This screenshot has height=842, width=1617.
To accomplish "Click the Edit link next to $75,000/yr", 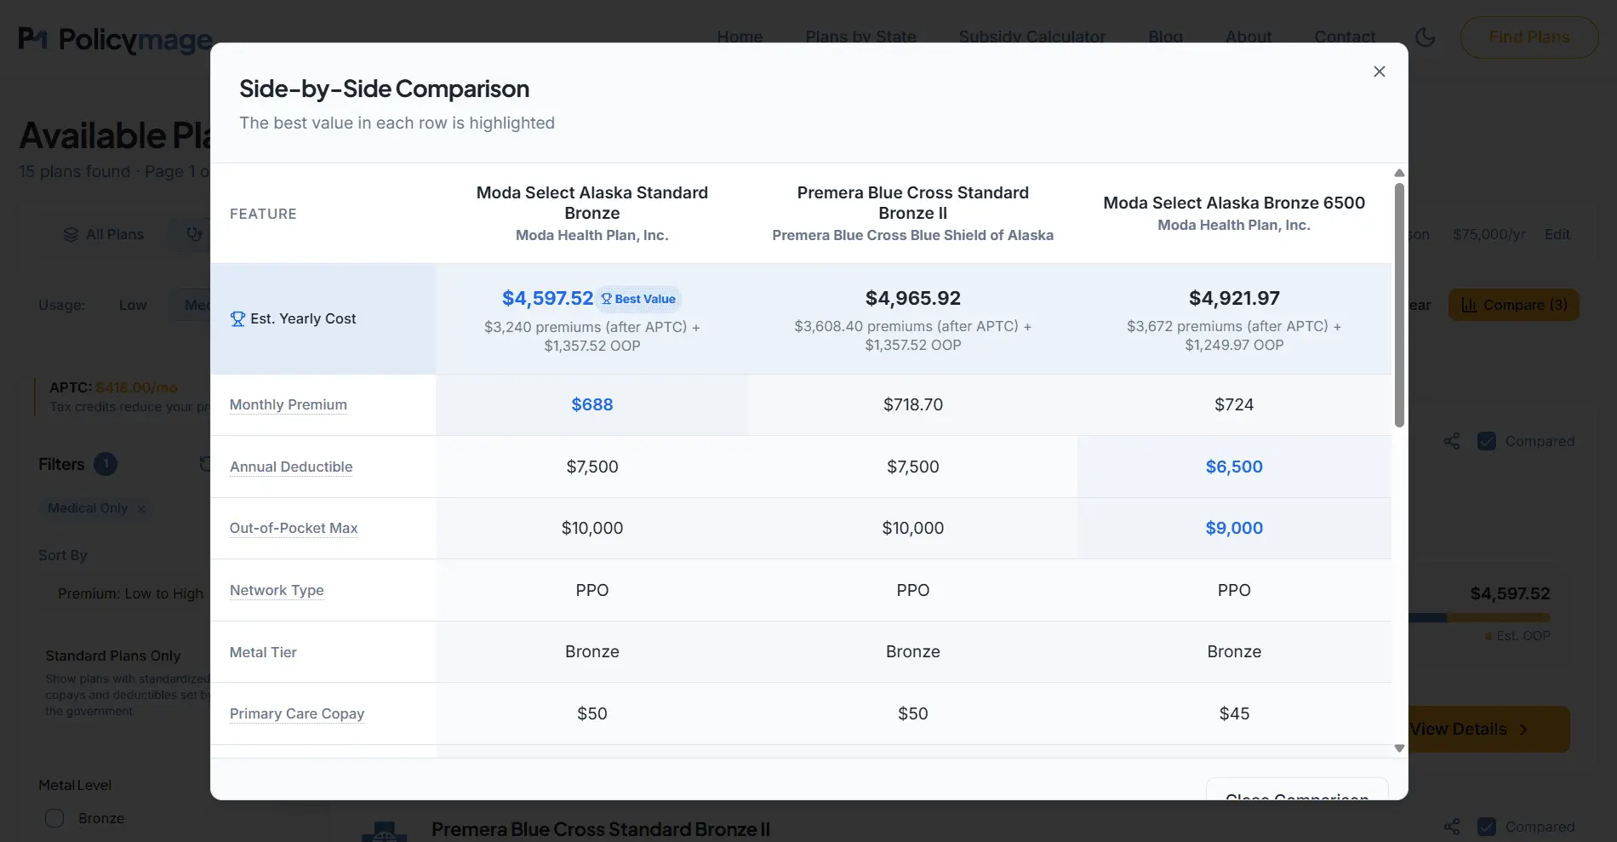I will [1557, 234].
